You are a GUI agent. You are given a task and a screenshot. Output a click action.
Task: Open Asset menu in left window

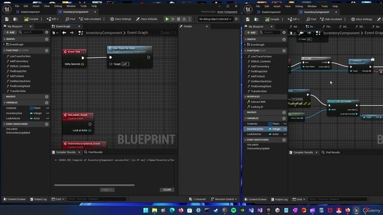click(x=36, y=6)
